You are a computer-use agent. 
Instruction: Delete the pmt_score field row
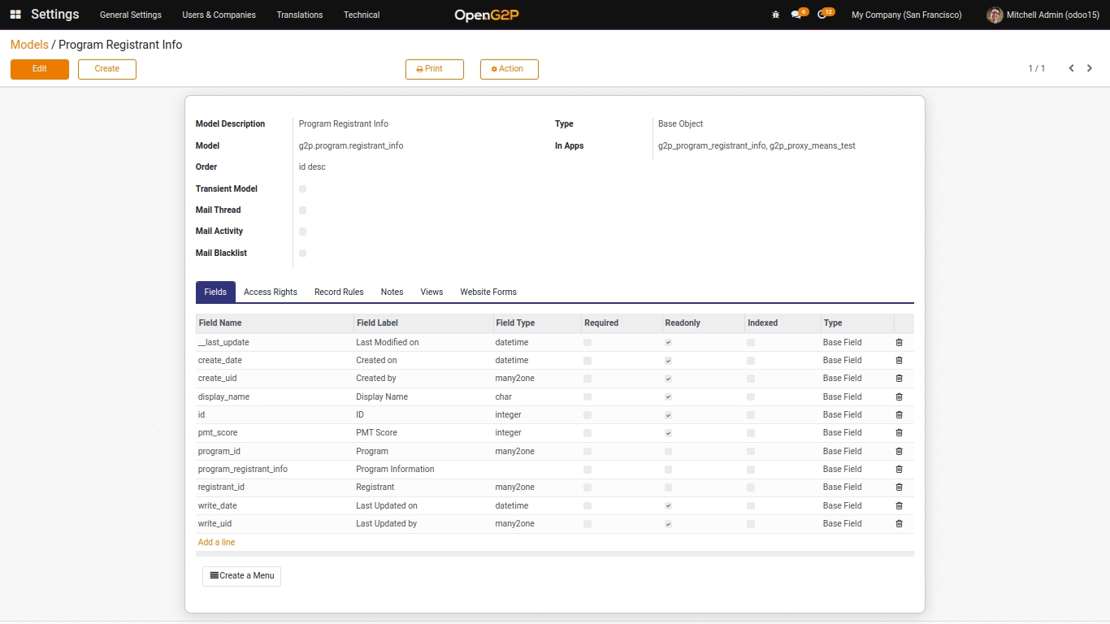coord(899,433)
